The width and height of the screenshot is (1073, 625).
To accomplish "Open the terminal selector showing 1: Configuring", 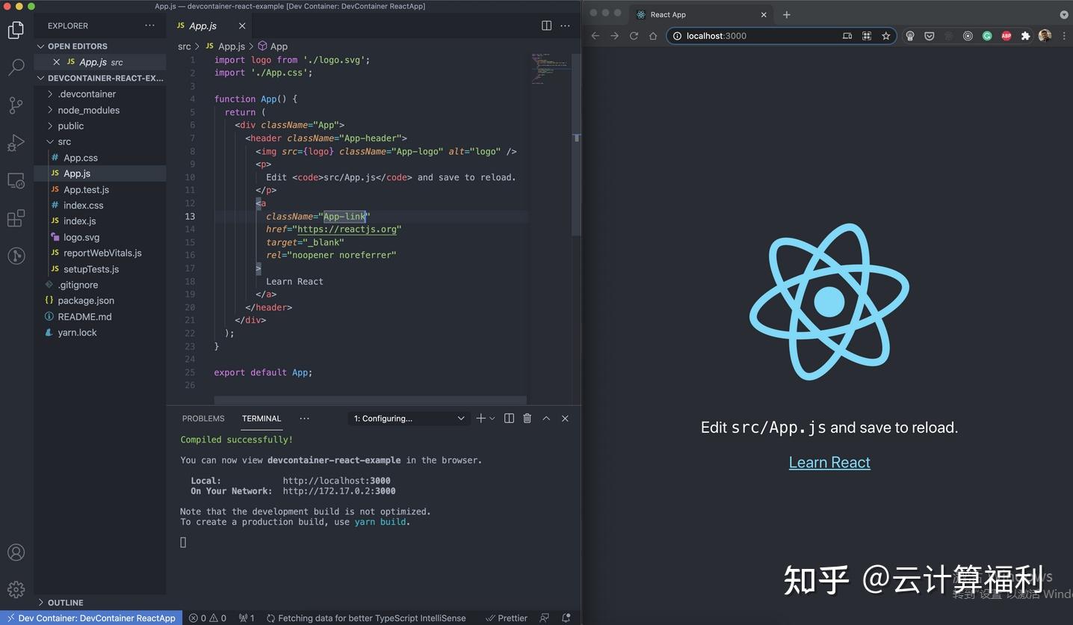I will point(408,418).
